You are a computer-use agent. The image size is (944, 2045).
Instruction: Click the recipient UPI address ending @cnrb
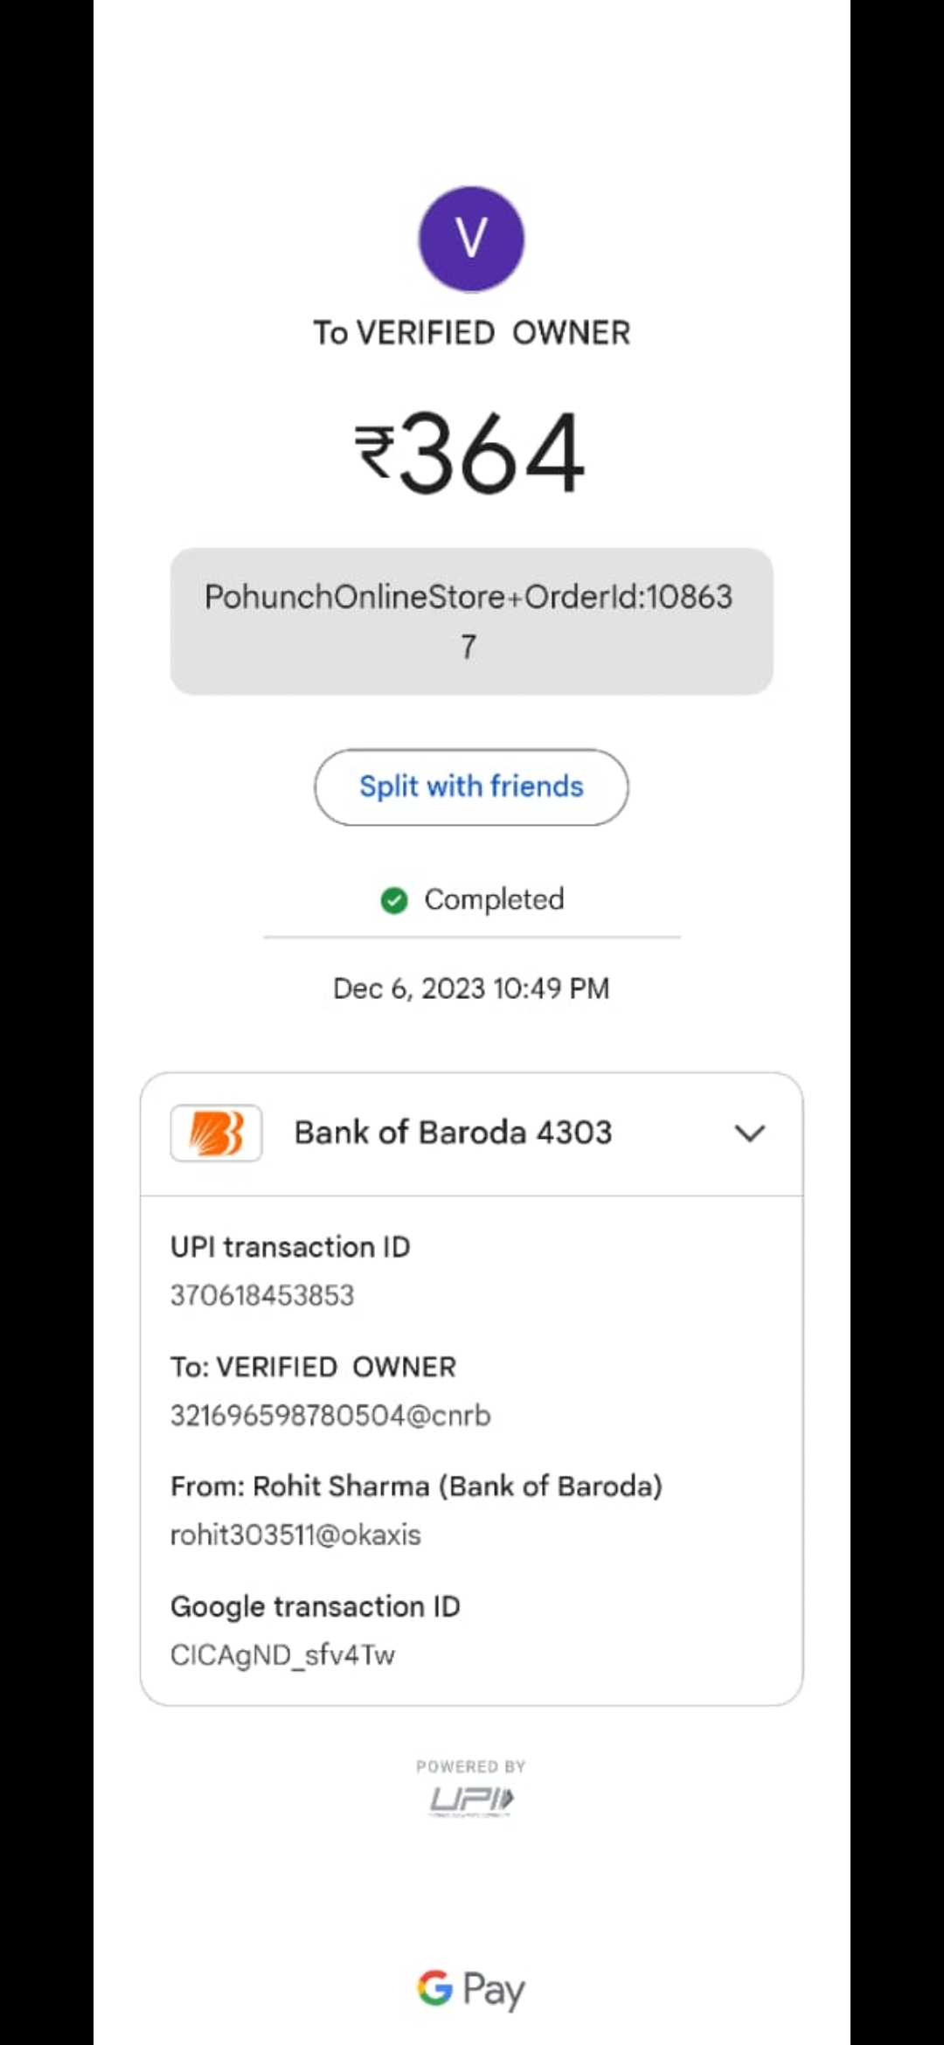tap(330, 1415)
